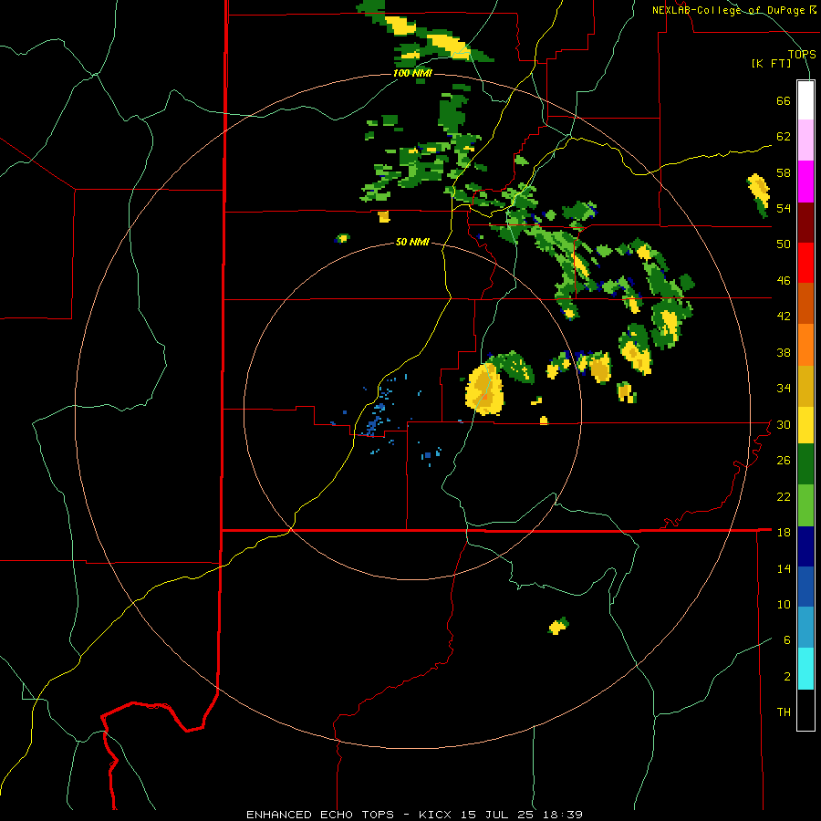Click the yellow echo cell at the far east edge

[x=759, y=193]
